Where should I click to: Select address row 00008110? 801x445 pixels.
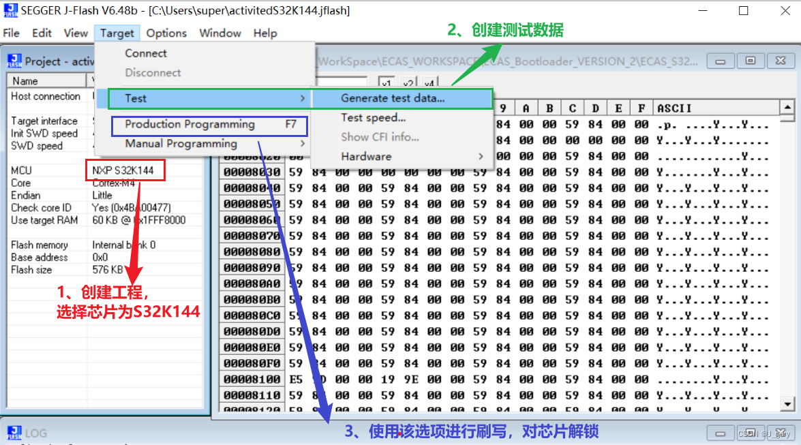(x=252, y=395)
